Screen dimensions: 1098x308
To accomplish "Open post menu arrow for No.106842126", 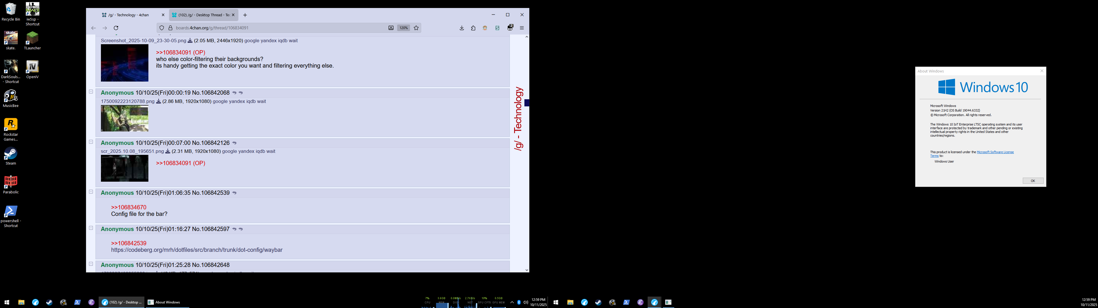I will [234, 143].
